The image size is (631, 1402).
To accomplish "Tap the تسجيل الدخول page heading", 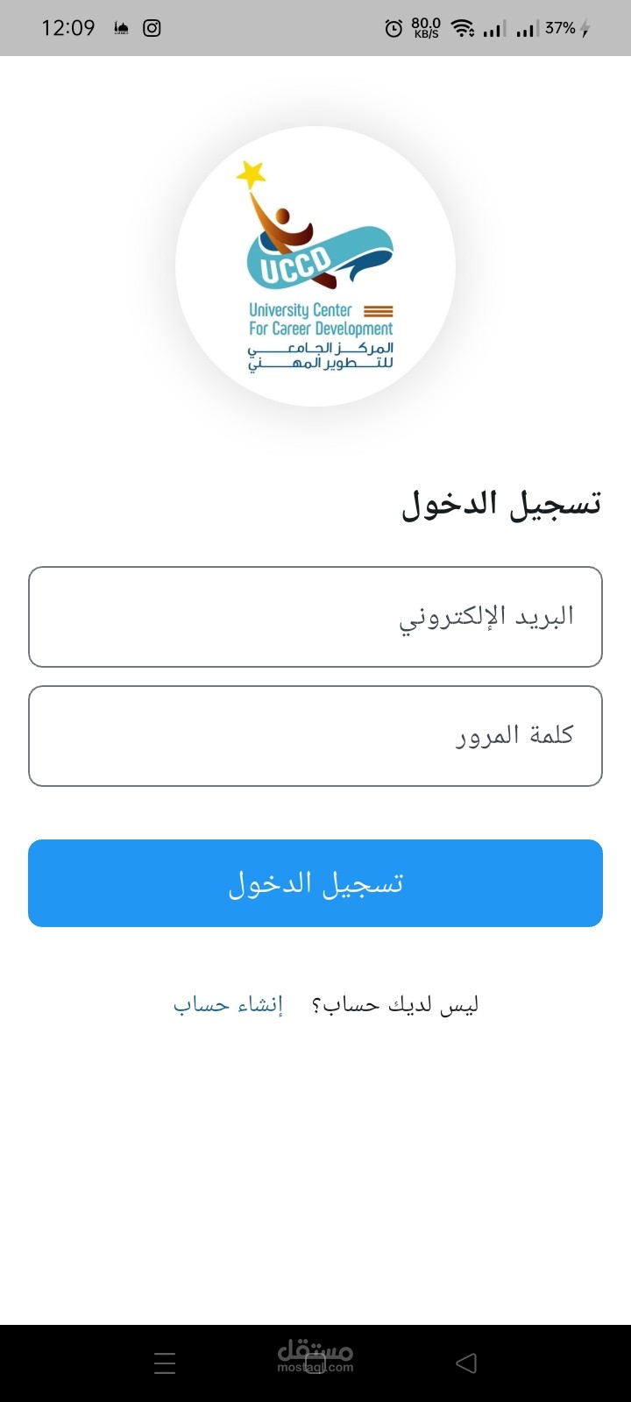I will click(501, 506).
